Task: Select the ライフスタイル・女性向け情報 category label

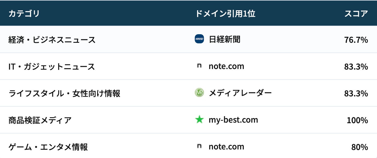Action: click(x=64, y=93)
